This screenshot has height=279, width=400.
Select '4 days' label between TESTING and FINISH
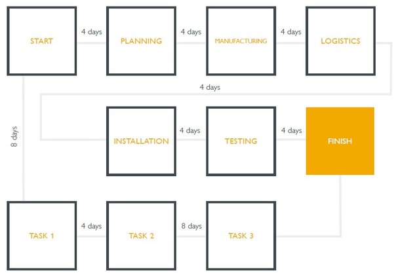[290, 130]
